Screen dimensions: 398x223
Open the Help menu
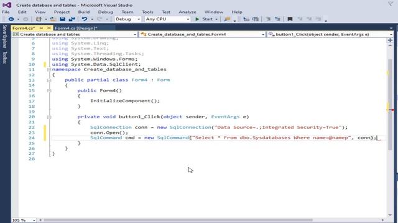click(237, 12)
